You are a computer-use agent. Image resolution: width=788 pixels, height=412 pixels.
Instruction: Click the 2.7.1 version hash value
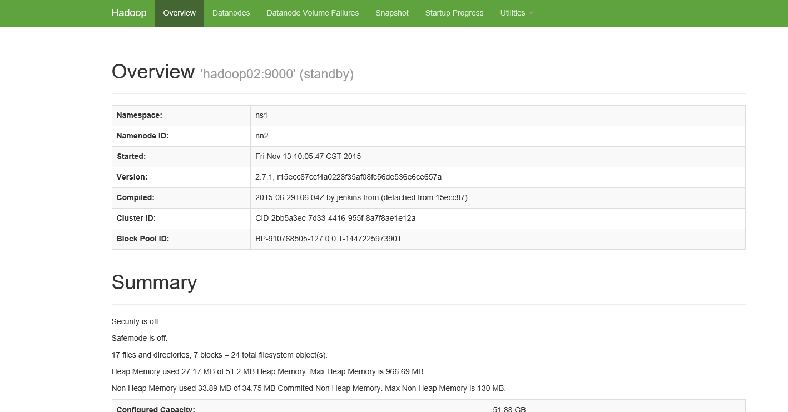coord(348,177)
